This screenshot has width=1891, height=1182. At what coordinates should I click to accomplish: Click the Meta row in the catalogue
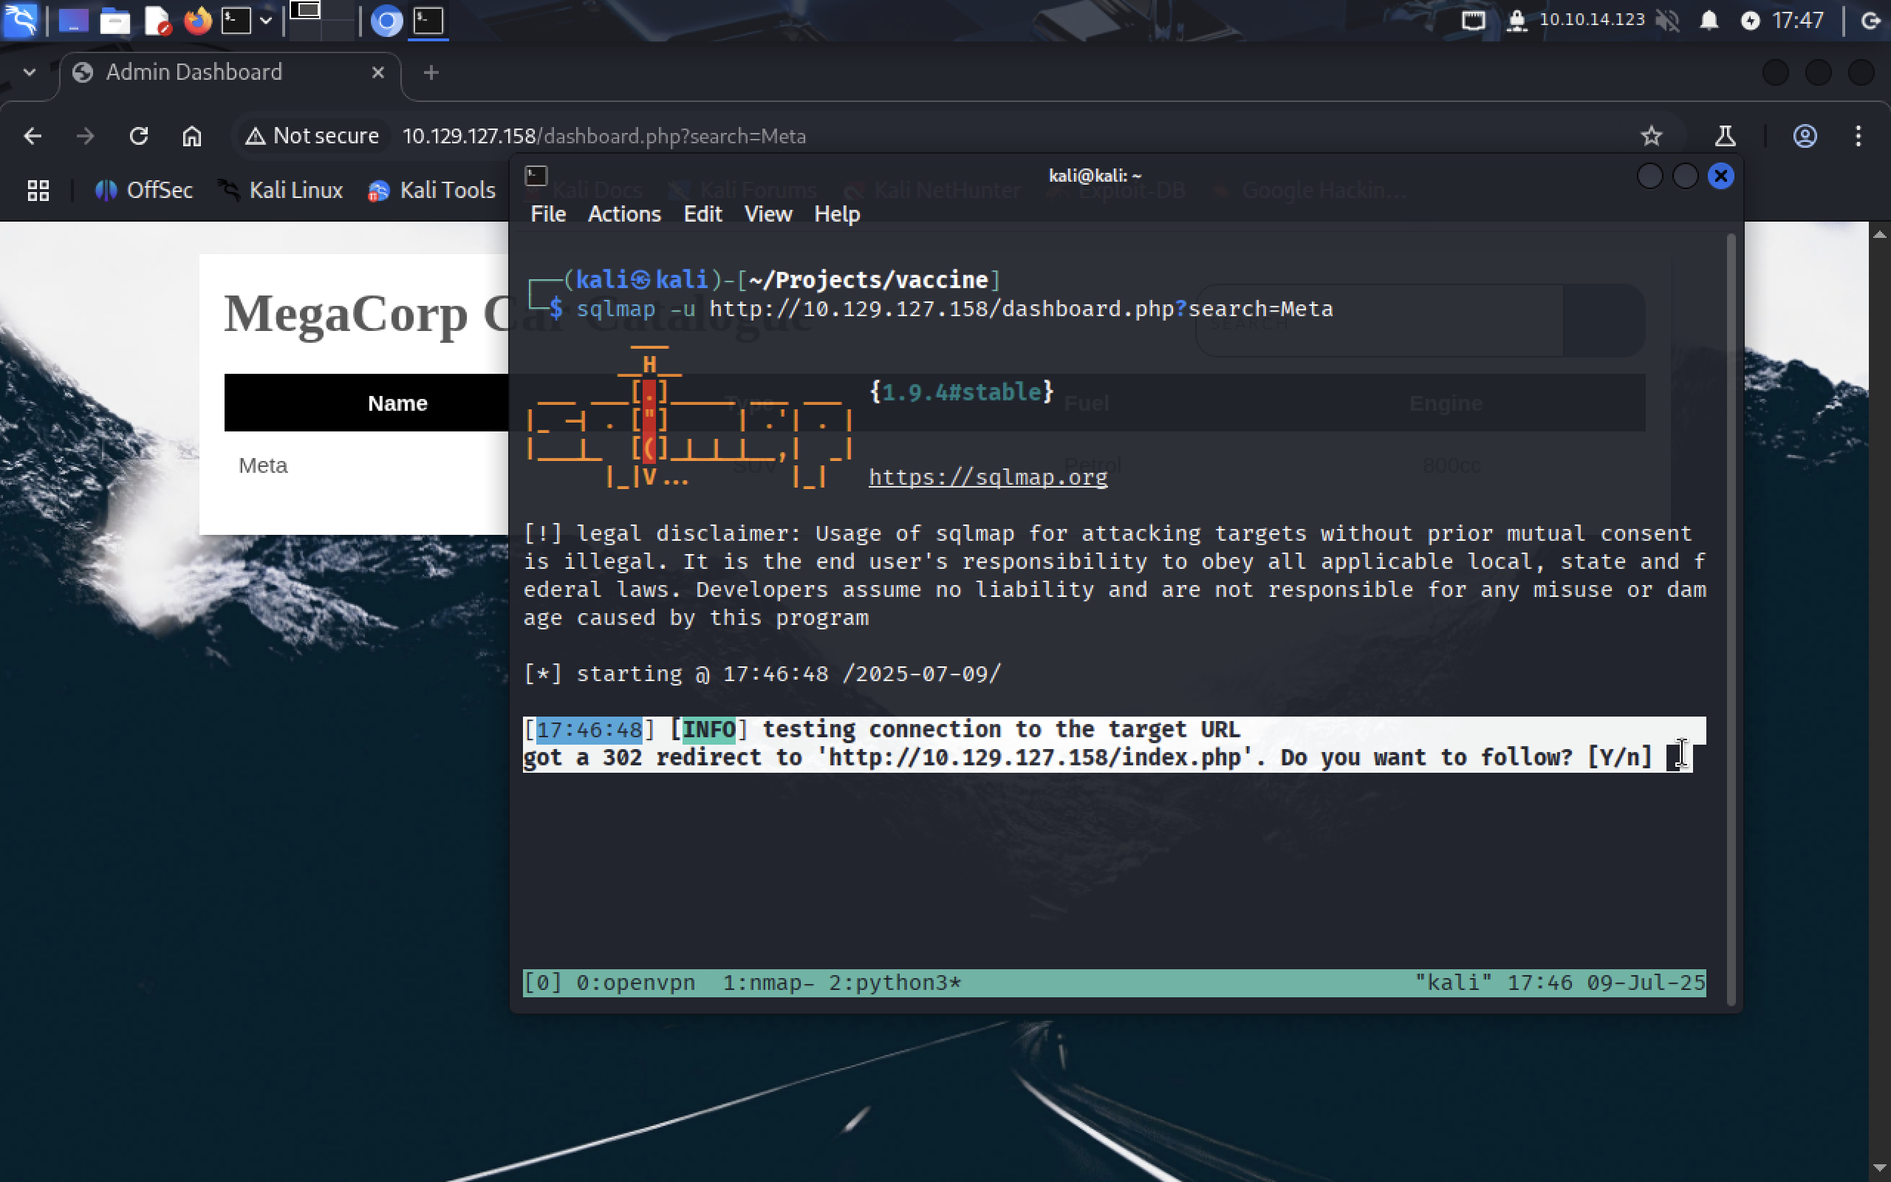tap(262, 466)
